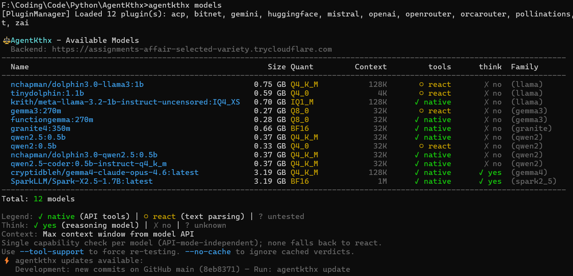Click the think column header
This screenshot has width=573, height=276.
click(490, 67)
